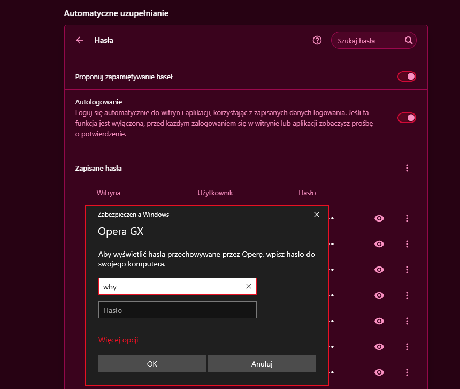Show password in the first saved row
The image size is (460, 389).
click(x=379, y=218)
